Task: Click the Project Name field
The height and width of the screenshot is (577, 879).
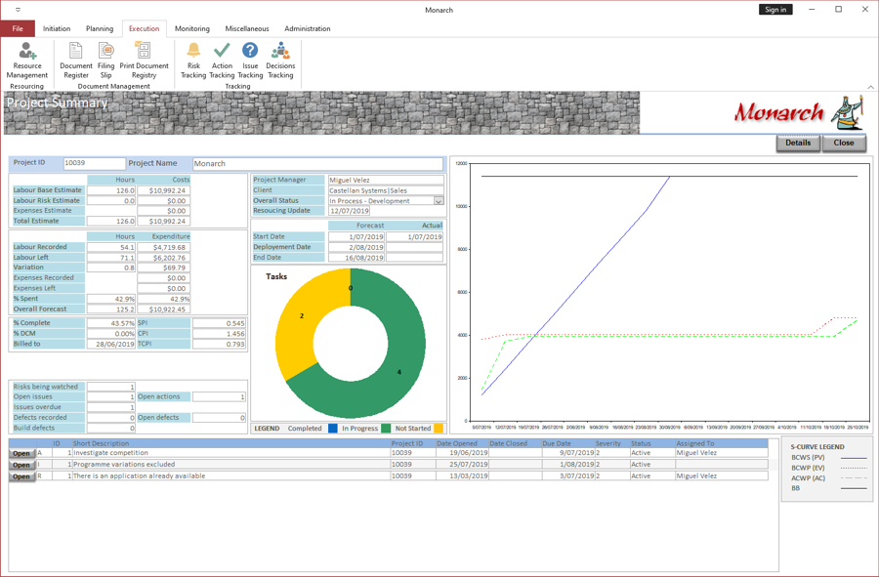Action: click(317, 164)
